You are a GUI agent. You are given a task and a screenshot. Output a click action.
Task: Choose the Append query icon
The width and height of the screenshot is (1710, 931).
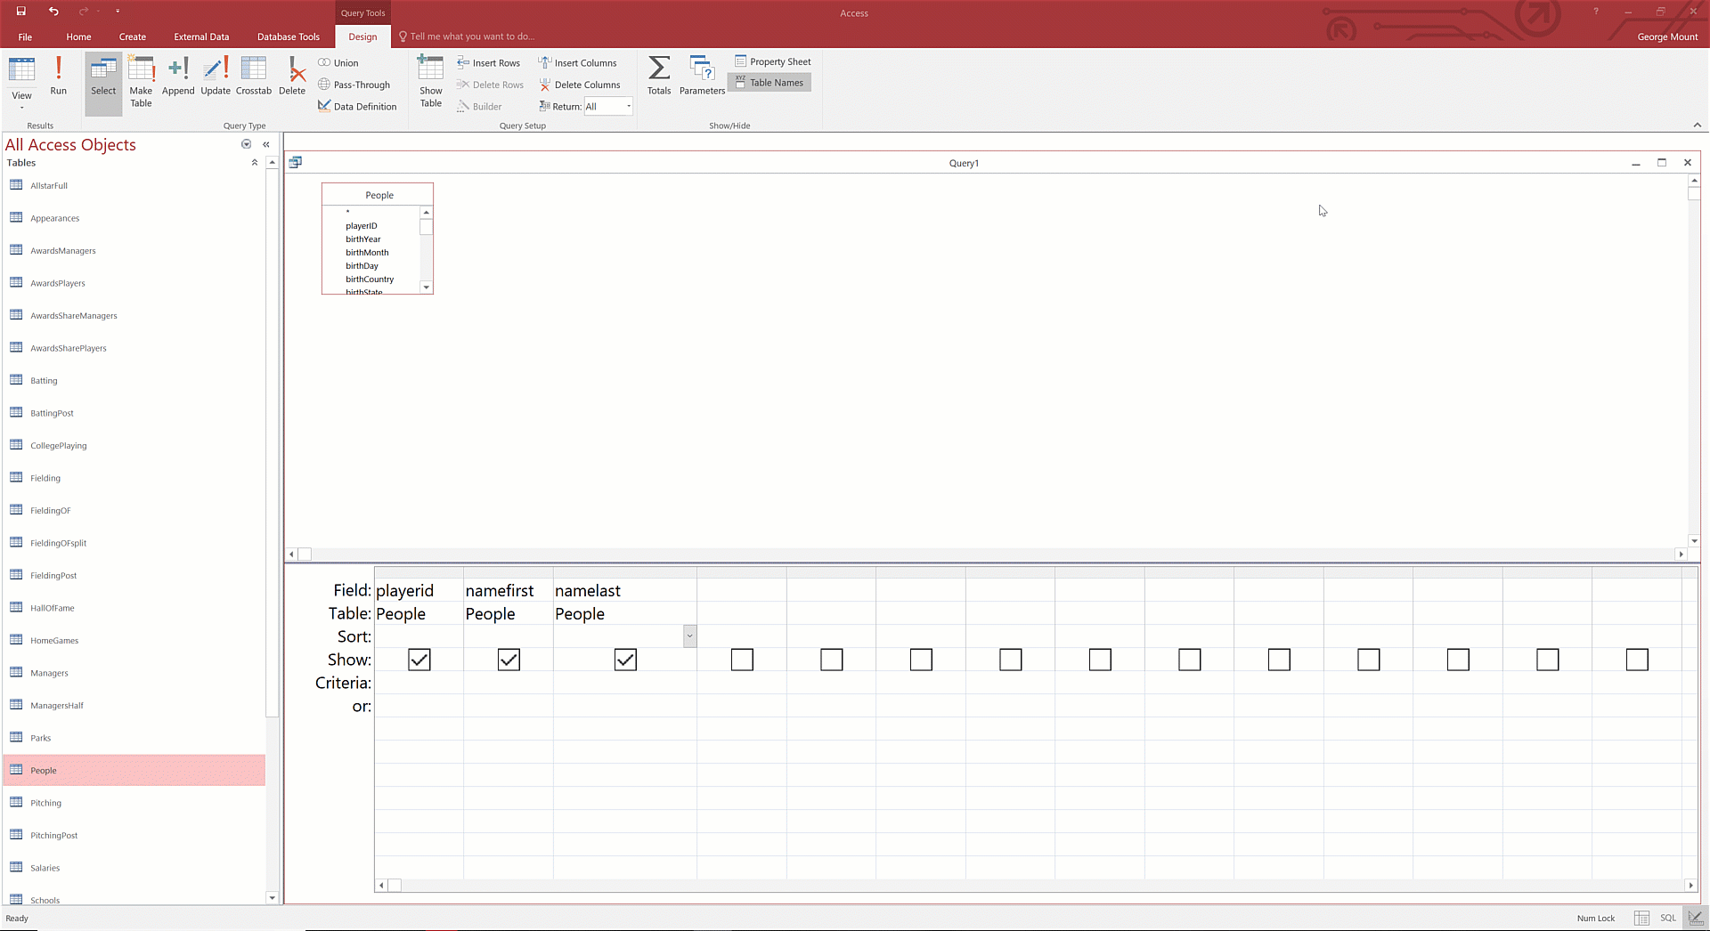click(178, 75)
